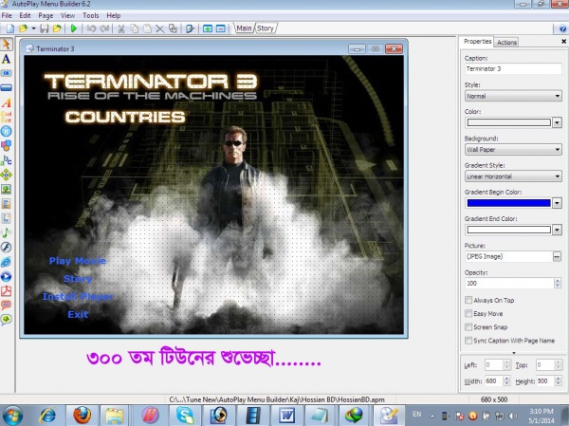The width and height of the screenshot is (569, 426).
Task: Enable the Easy Move checkbox
Action: [x=468, y=313]
